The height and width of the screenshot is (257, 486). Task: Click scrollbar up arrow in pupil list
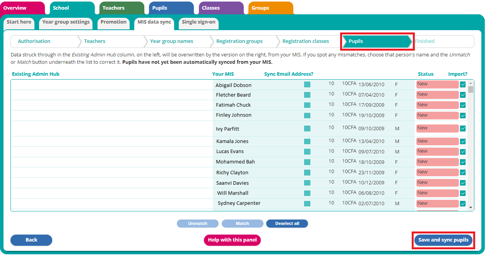pos(471,83)
